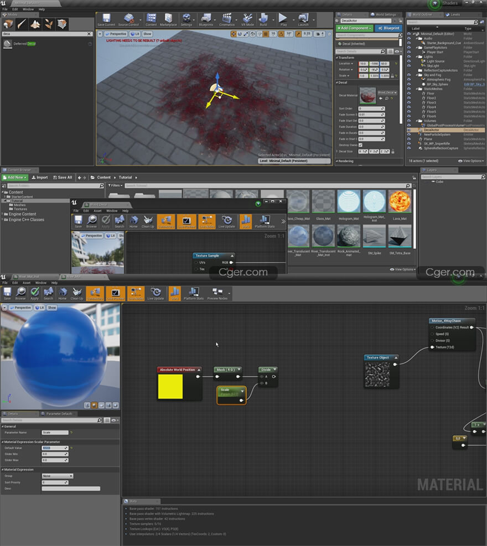Click the Lit view mode button in level viewport

(x=135, y=34)
